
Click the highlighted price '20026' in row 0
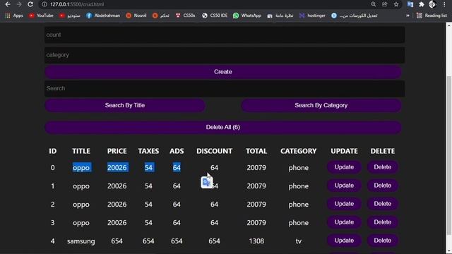pos(117,168)
